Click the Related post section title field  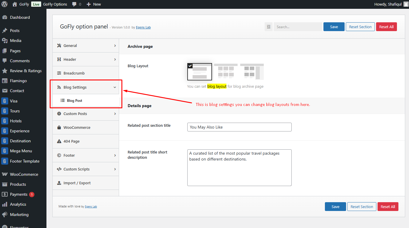click(x=239, y=127)
